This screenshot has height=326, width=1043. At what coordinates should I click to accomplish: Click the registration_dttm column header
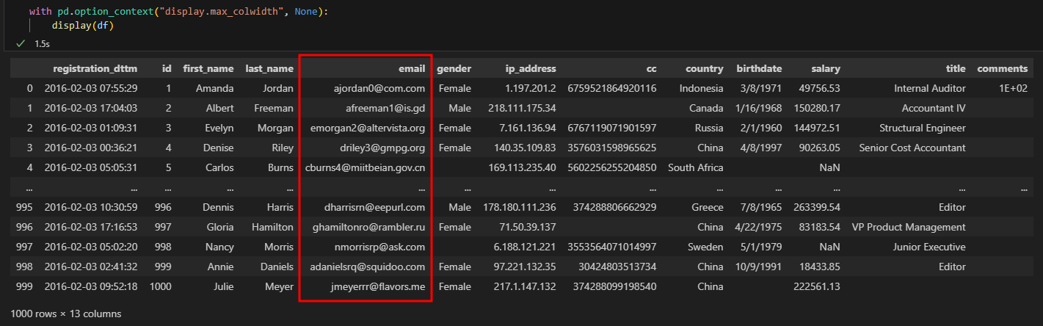[95, 68]
